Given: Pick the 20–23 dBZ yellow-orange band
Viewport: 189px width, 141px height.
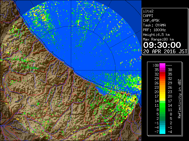Looking at the screenshot, I should tap(162, 92).
